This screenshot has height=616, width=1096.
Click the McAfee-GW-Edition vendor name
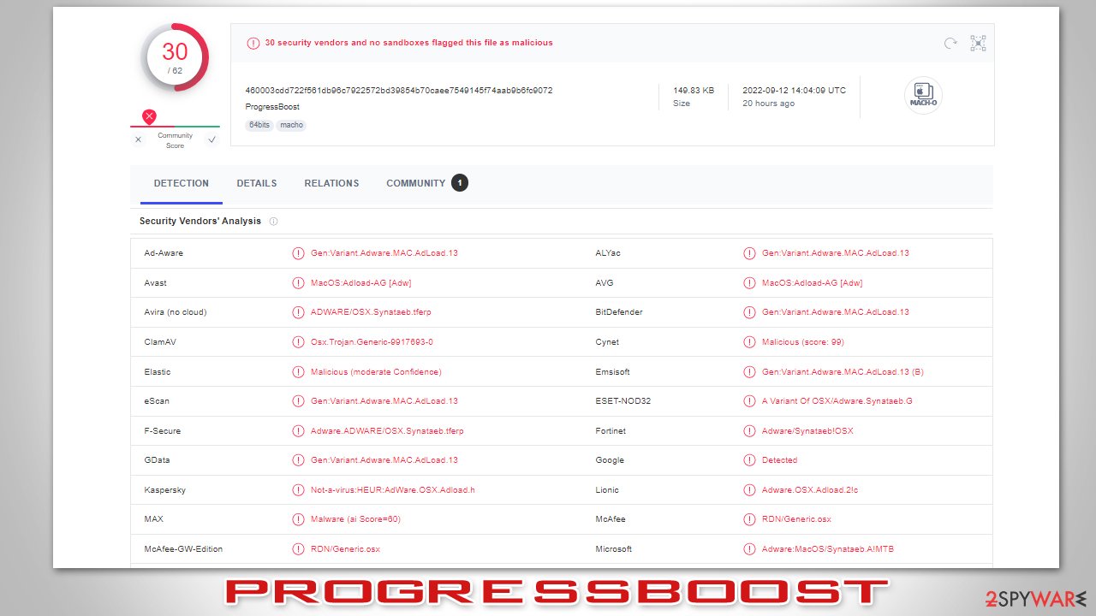coord(184,549)
